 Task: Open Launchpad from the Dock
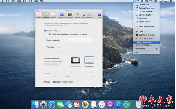(44, 104)
